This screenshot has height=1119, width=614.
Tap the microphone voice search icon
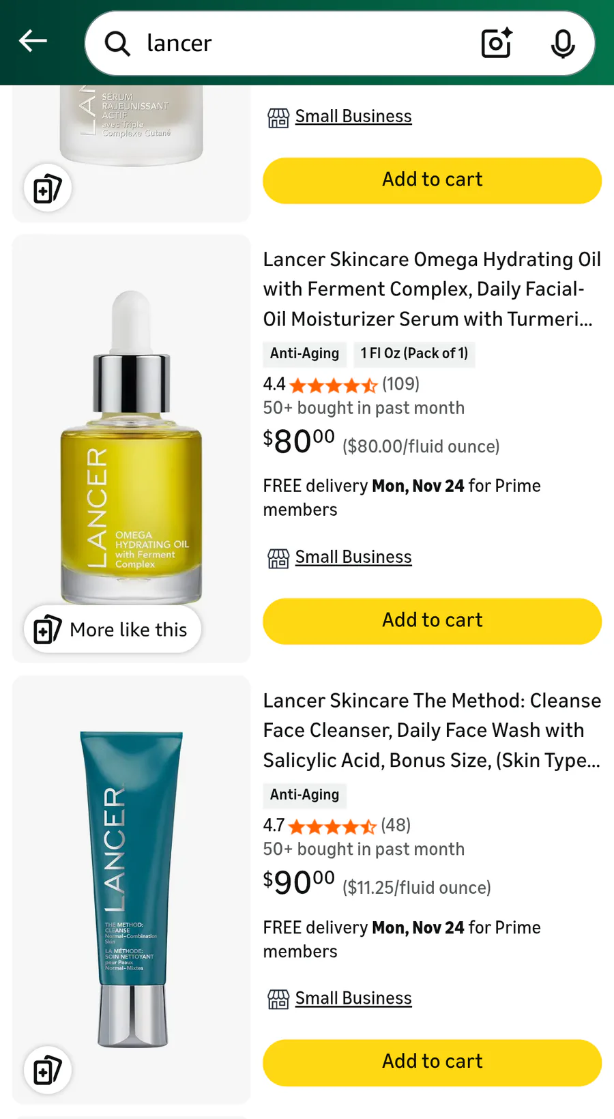coord(563,43)
